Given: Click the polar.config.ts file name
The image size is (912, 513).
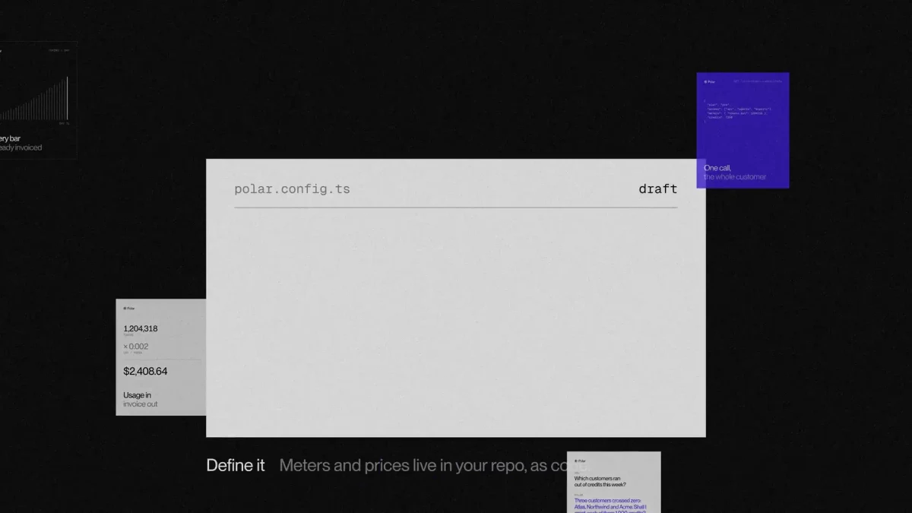Looking at the screenshot, I should (292, 189).
